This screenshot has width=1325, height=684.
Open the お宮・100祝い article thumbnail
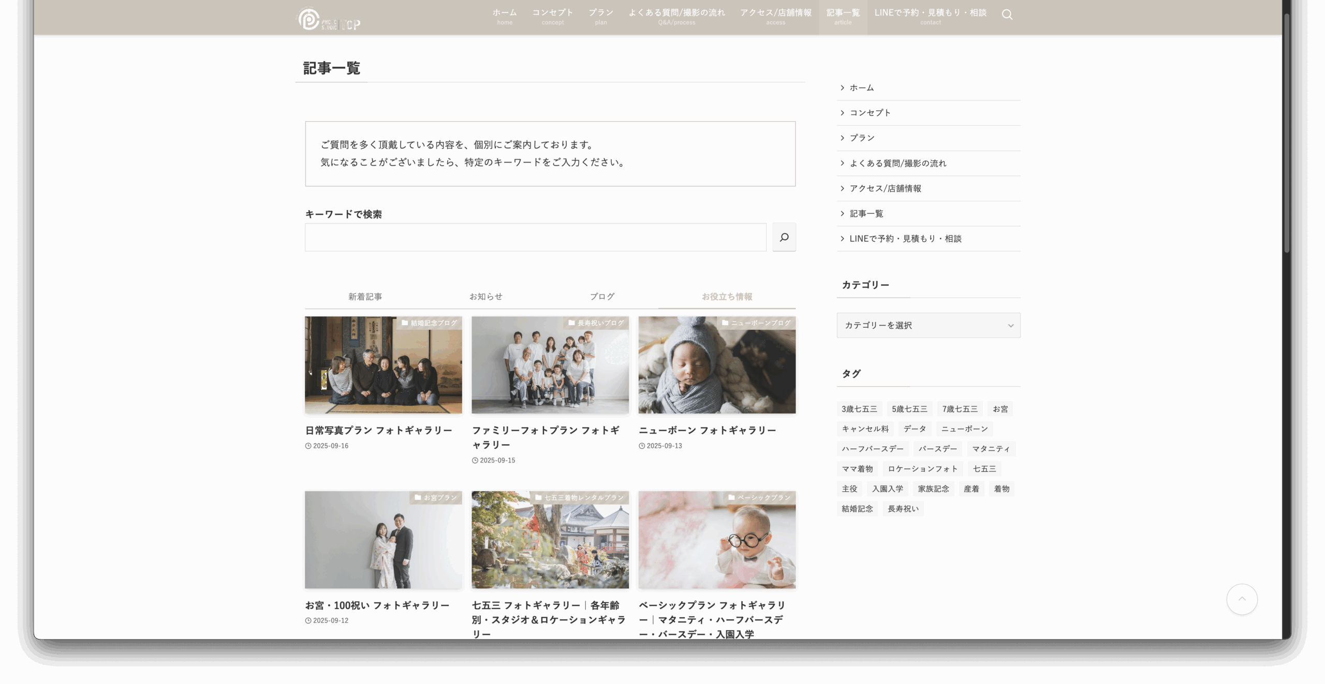384,540
